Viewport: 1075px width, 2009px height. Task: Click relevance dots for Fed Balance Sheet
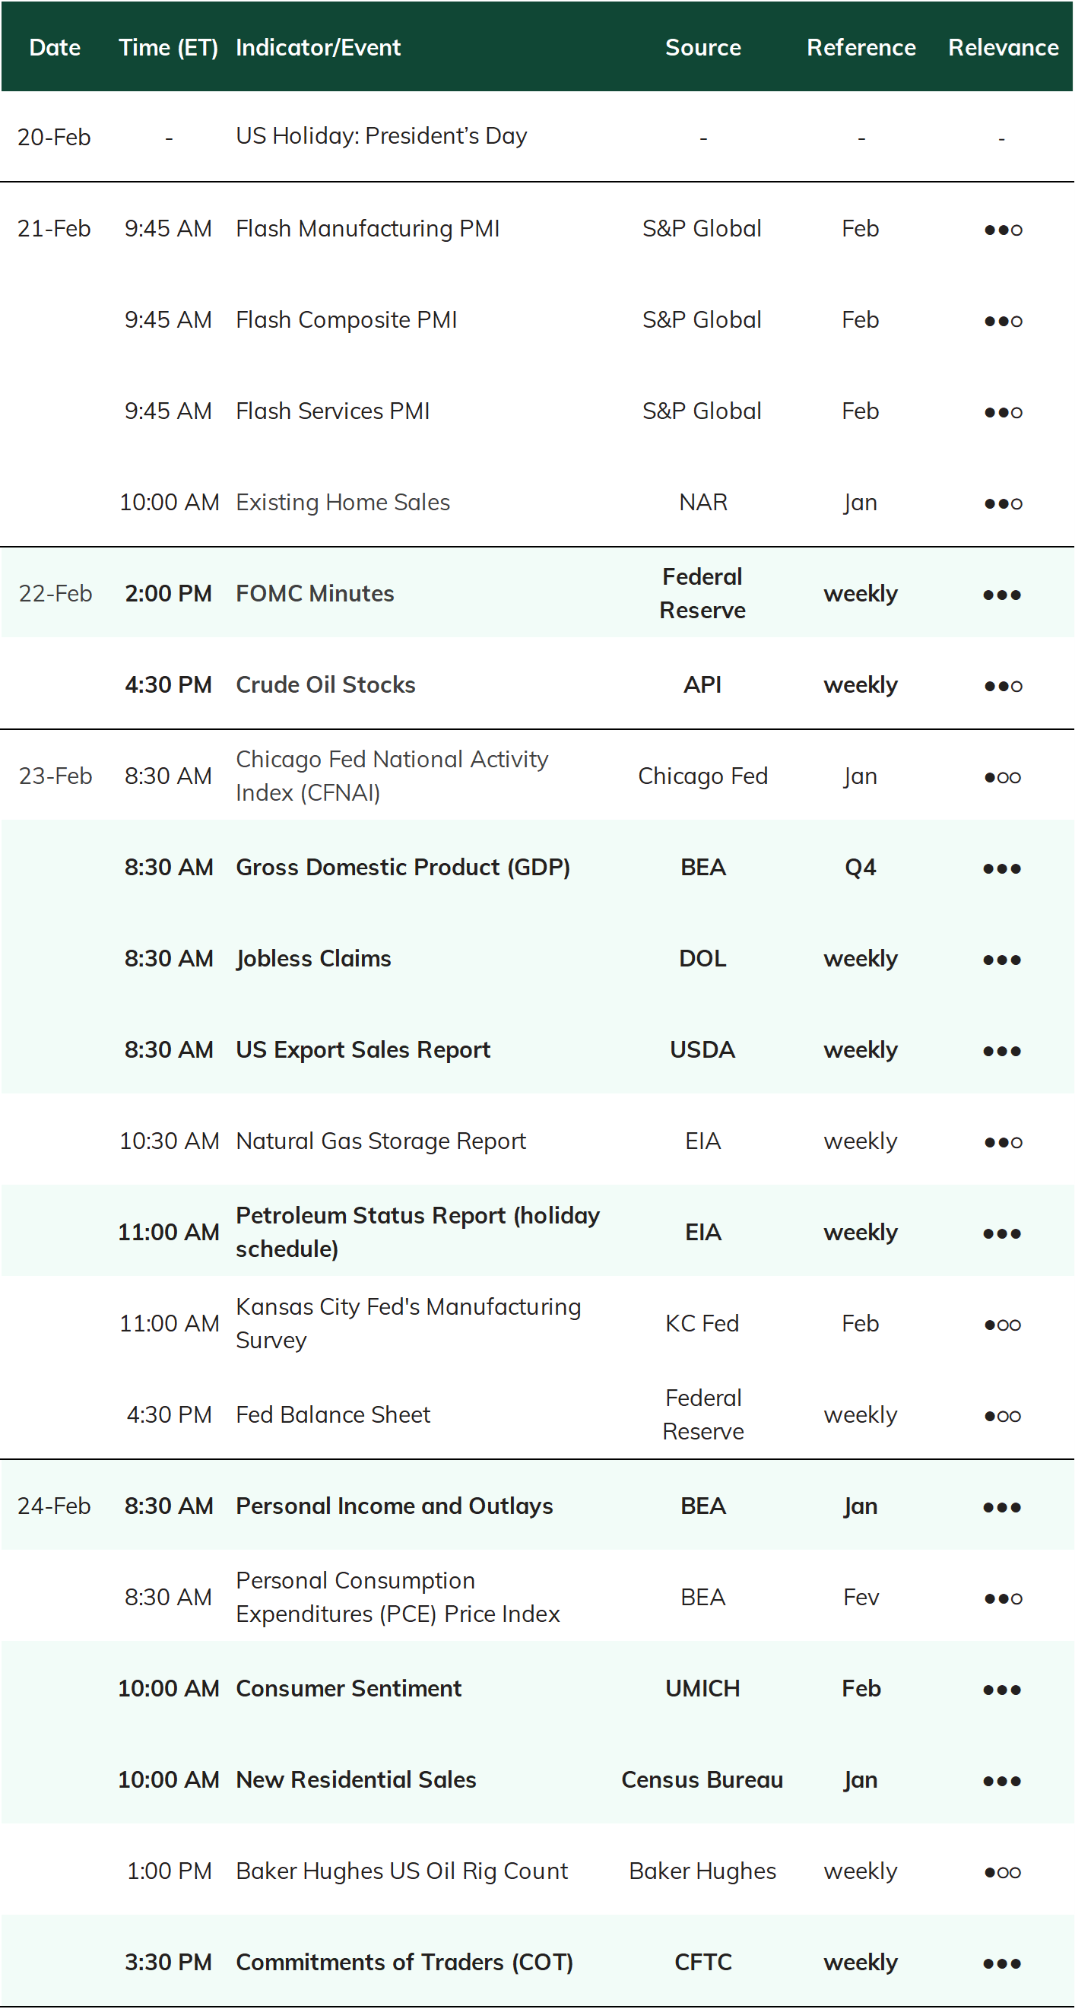pos(1003,1416)
